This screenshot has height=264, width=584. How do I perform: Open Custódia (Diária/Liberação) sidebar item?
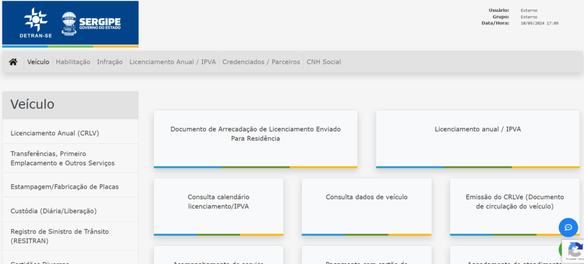pos(54,211)
